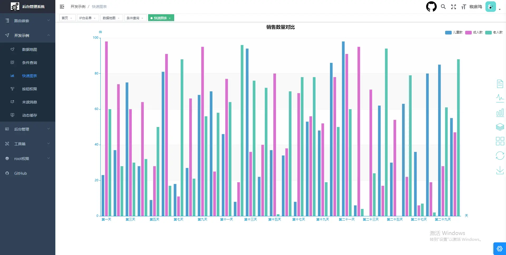Screen dimensions: 506x255
Task: Switch to the IP白名单 tab
Action: point(85,18)
